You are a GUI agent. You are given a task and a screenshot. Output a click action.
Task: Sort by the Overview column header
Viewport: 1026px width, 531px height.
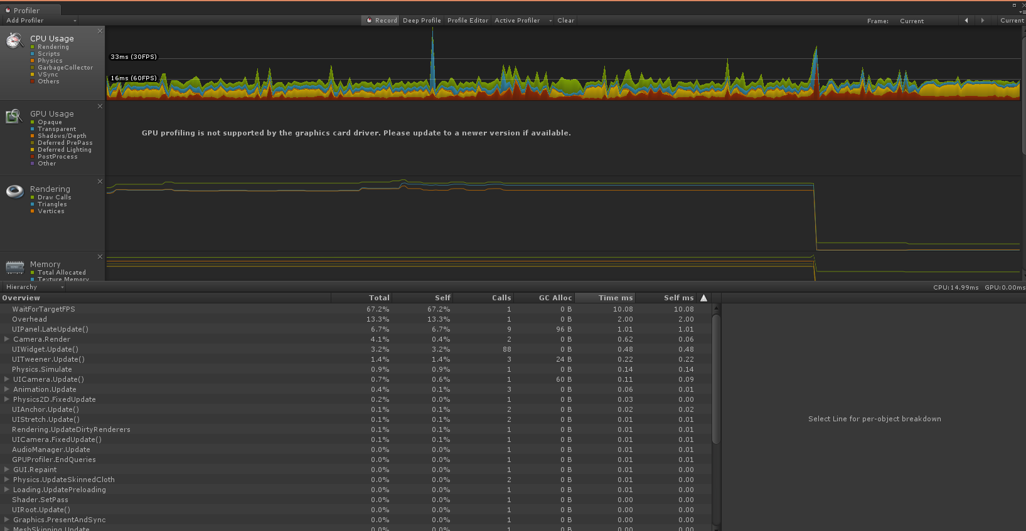click(x=166, y=298)
